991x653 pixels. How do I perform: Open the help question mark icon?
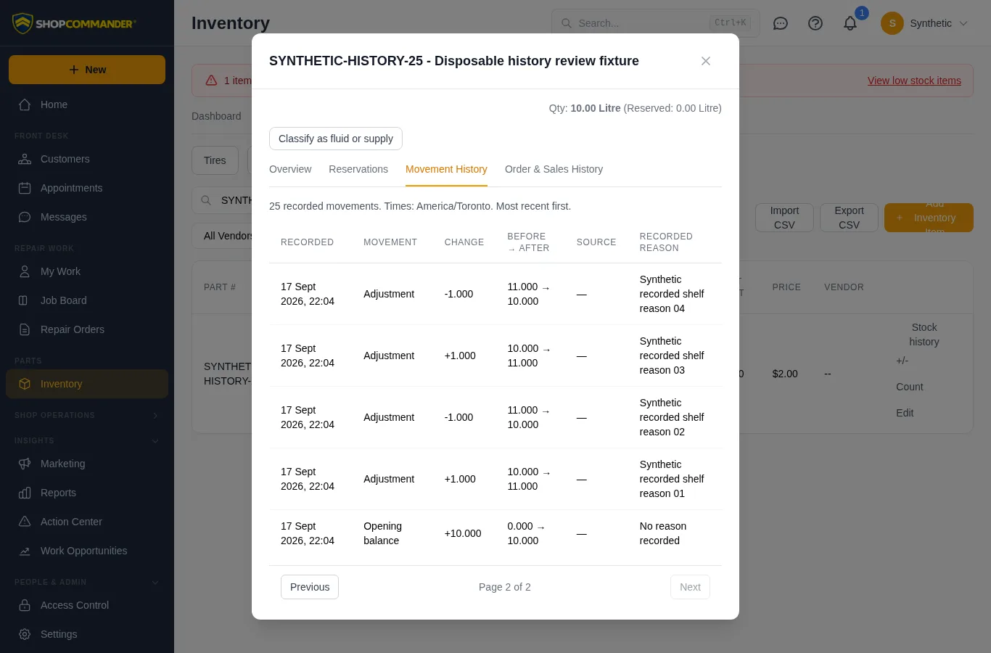[x=815, y=23]
